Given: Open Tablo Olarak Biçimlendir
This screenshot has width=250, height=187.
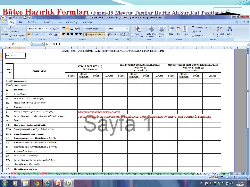Looking at the screenshot, I should point(151,32).
